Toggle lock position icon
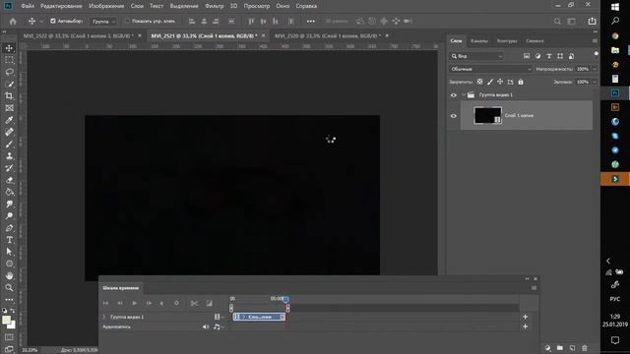This screenshot has height=354, width=630. click(500, 82)
